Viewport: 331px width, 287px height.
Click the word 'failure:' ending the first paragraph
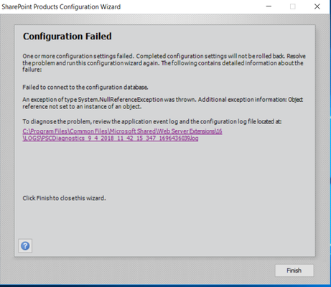(32, 70)
